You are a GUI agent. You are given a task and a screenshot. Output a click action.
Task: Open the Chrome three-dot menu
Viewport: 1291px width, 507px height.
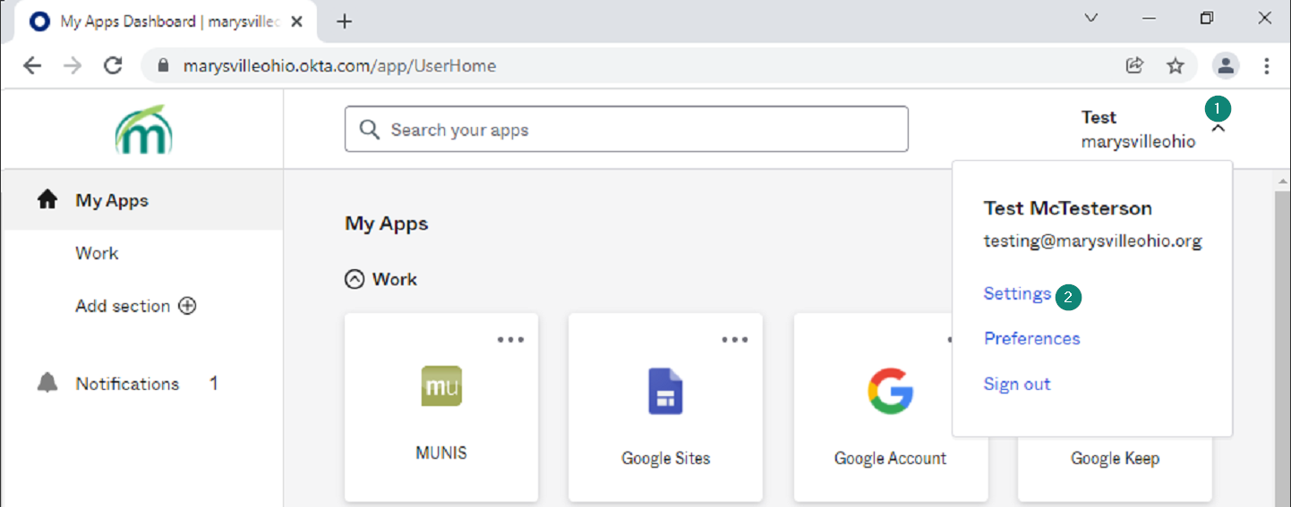point(1267,65)
